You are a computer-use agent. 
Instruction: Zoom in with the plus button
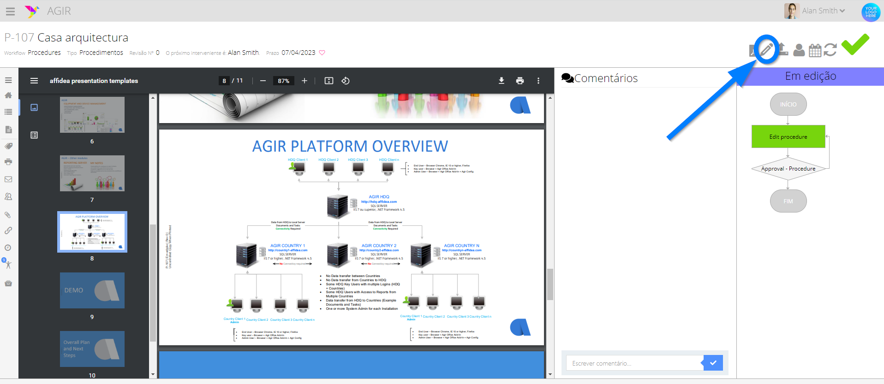[x=305, y=81]
